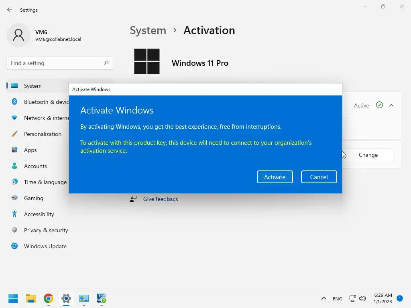This screenshot has height=308, width=411.
Task: Click the Network wifi icon in sidebar
Action: click(x=14, y=118)
